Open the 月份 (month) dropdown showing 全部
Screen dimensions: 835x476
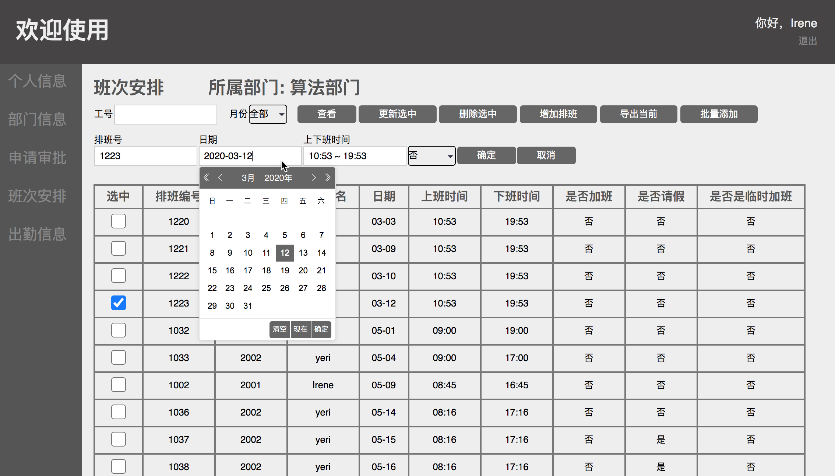click(268, 114)
